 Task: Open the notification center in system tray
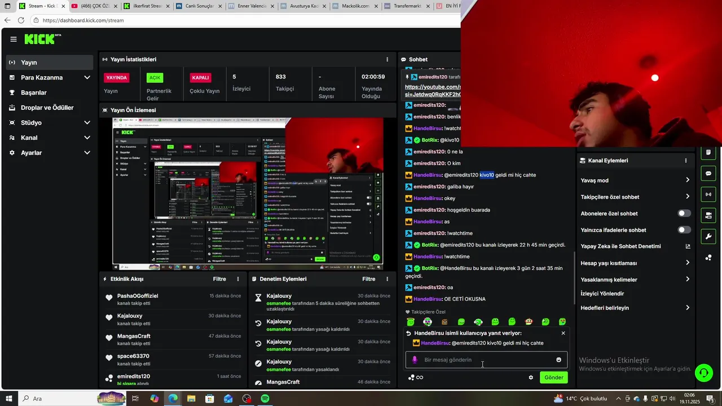pyautogui.click(x=710, y=399)
